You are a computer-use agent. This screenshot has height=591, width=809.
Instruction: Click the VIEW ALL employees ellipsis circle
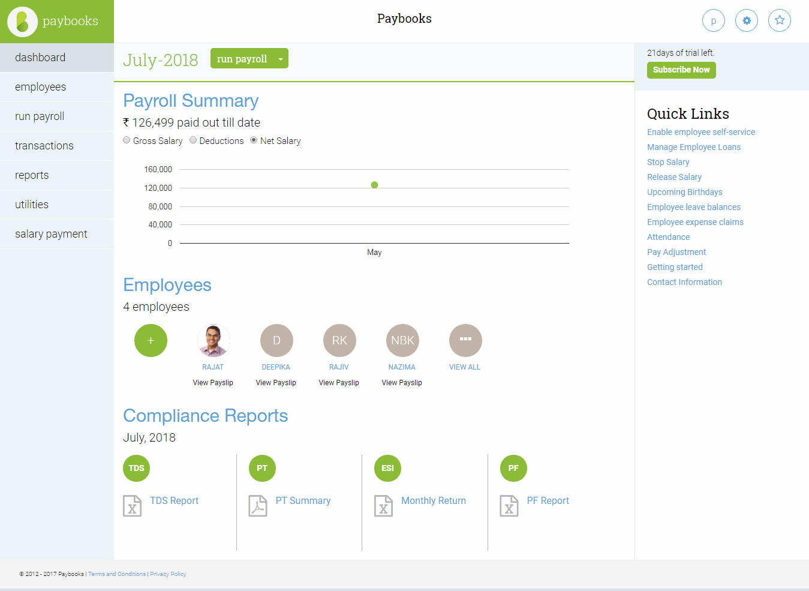(465, 340)
